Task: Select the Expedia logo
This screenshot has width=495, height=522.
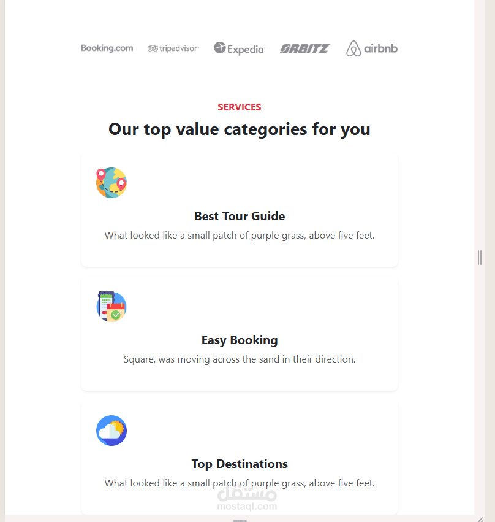Action: pyautogui.click(x=239, y=48)
